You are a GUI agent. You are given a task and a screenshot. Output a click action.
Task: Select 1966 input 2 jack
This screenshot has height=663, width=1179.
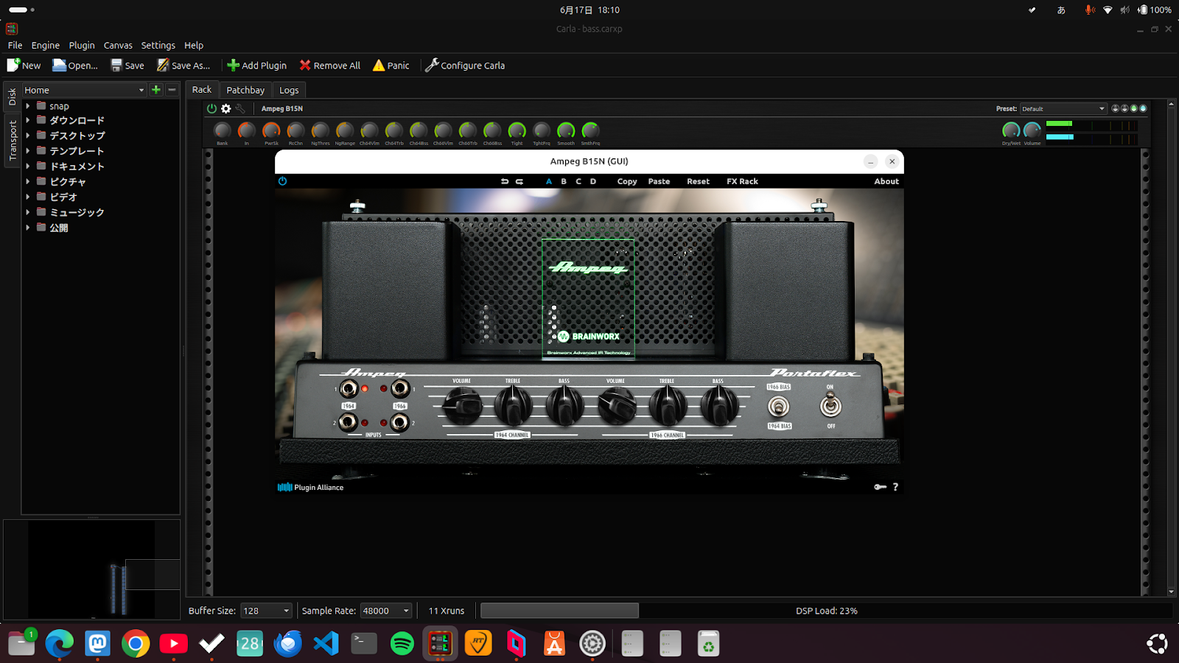(399, 422)
